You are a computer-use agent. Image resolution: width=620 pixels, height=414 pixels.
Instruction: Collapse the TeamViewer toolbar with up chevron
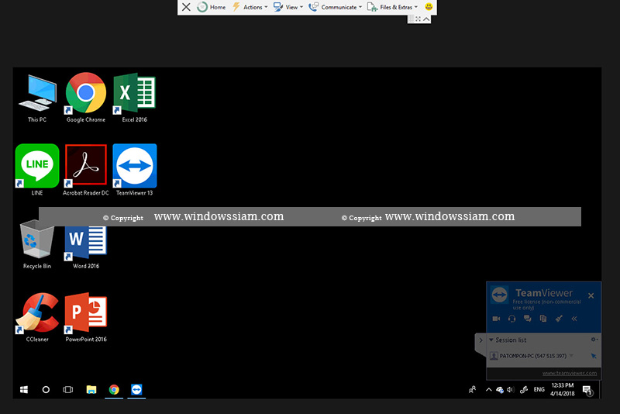coord(426,19)
